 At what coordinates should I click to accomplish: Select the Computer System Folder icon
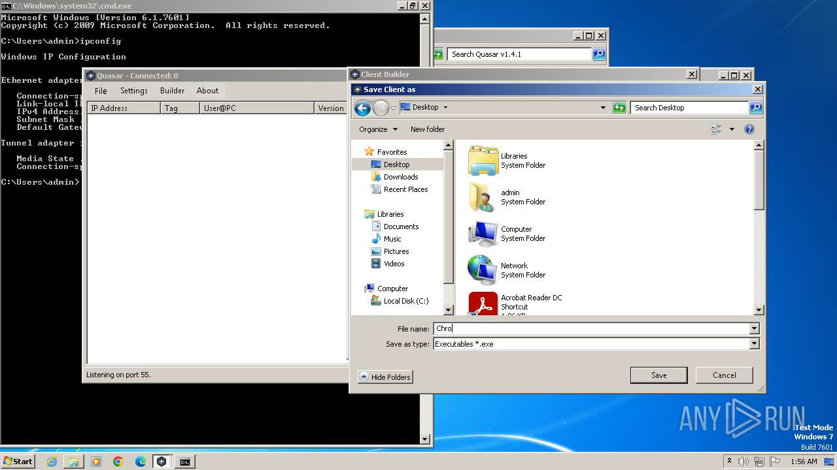(483, 234)
